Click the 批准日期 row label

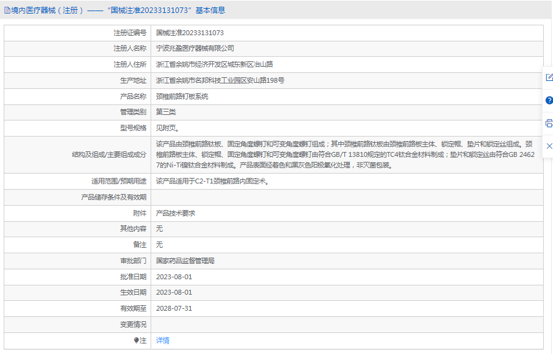click(x=133, y=277)
